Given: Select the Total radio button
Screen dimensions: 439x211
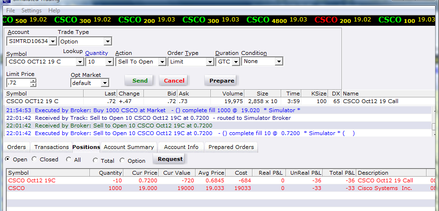Looking at the screenshot, I should (x=96, y=160).
